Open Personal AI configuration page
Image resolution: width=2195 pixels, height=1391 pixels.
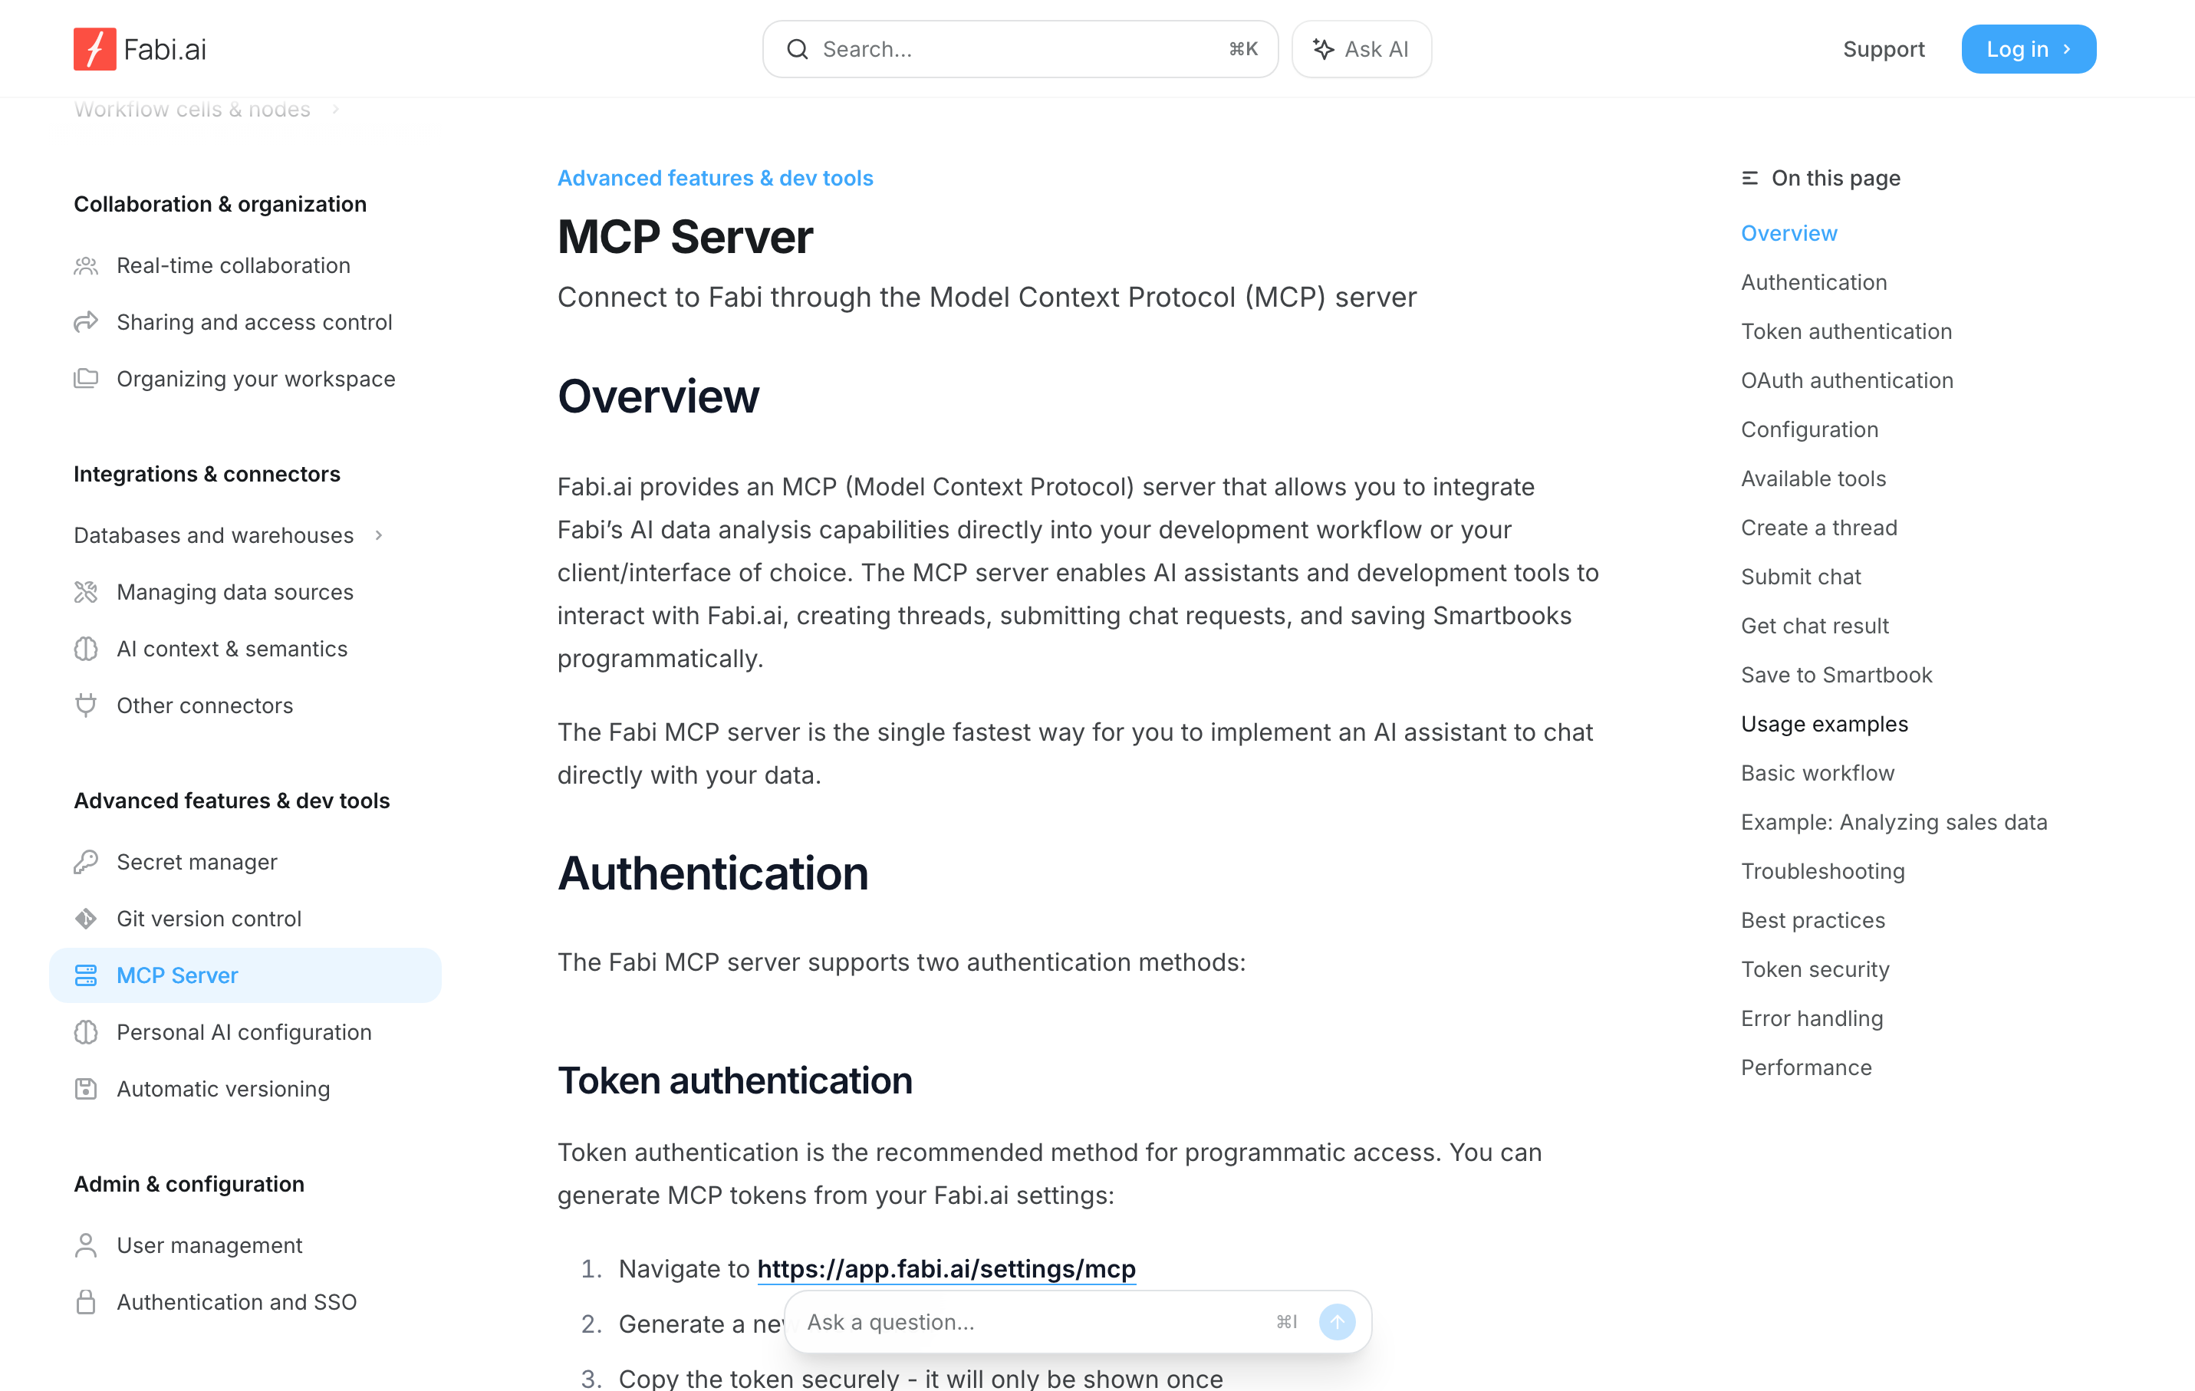click(x=245, y=1032)
